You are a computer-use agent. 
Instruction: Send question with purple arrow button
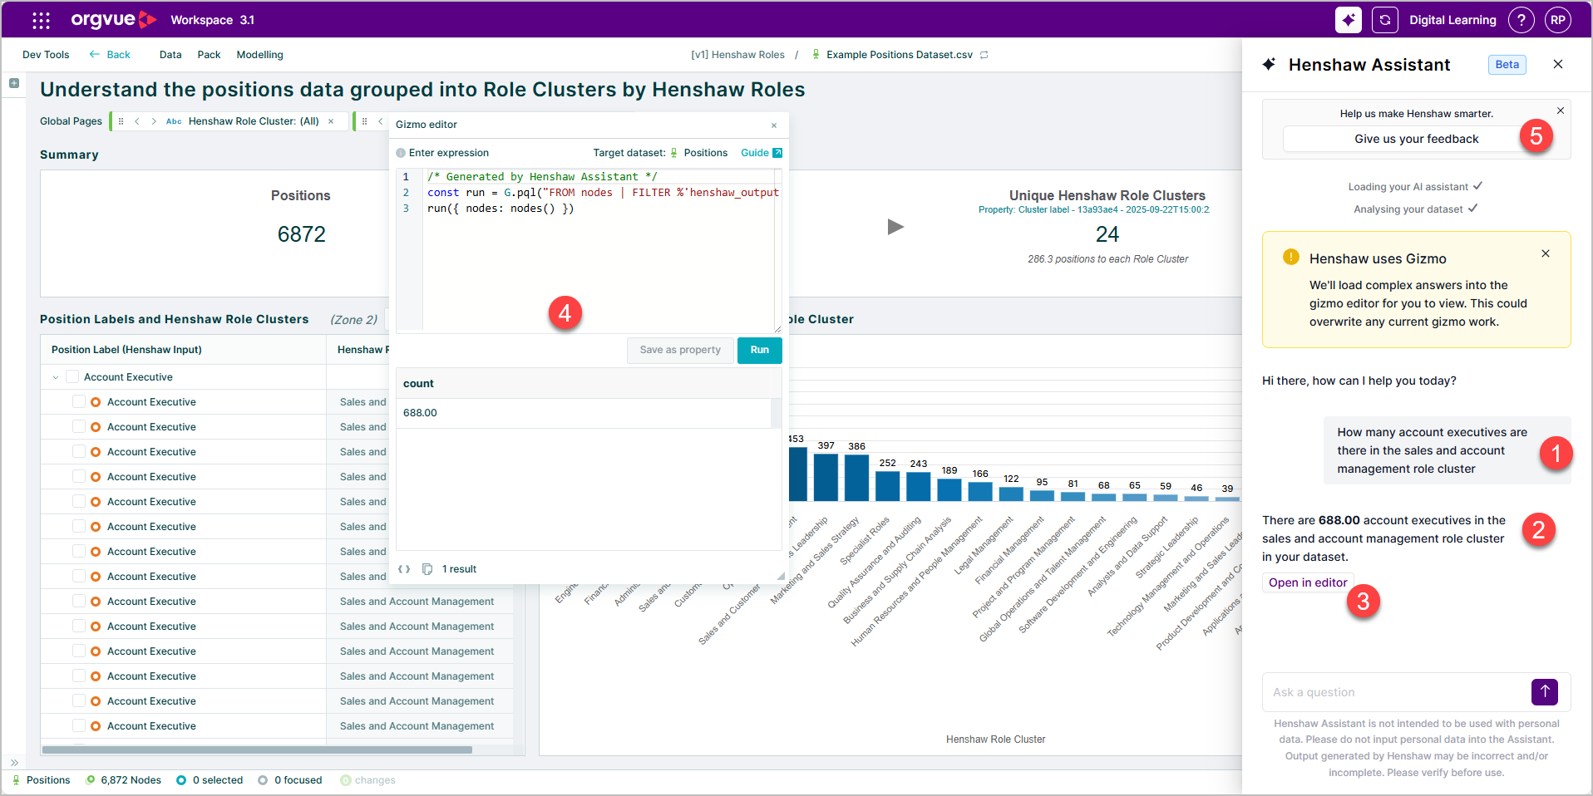pos(1545,691)
